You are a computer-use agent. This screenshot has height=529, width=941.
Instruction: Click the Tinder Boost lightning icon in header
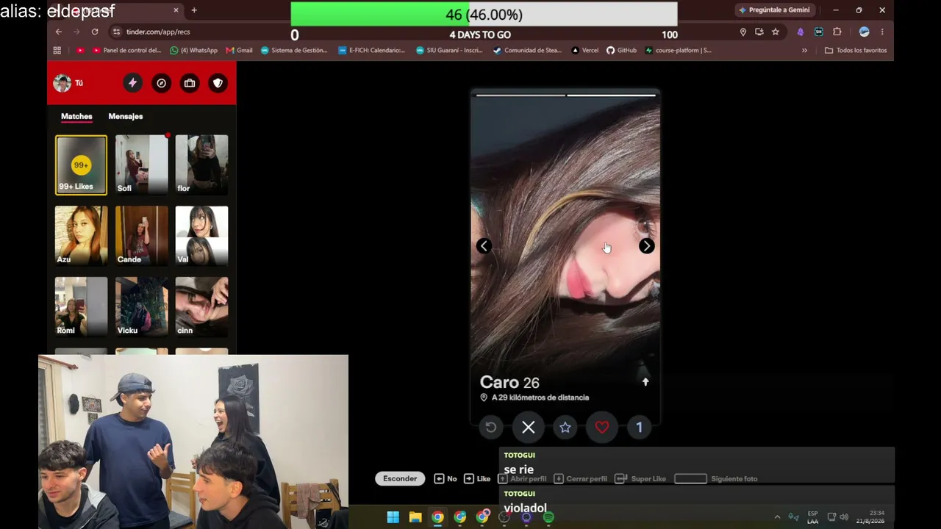[x=132, y=83]
